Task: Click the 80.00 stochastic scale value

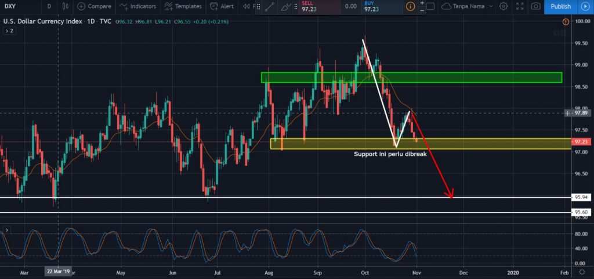Action: pyautogui.click(x=581, y=234)
